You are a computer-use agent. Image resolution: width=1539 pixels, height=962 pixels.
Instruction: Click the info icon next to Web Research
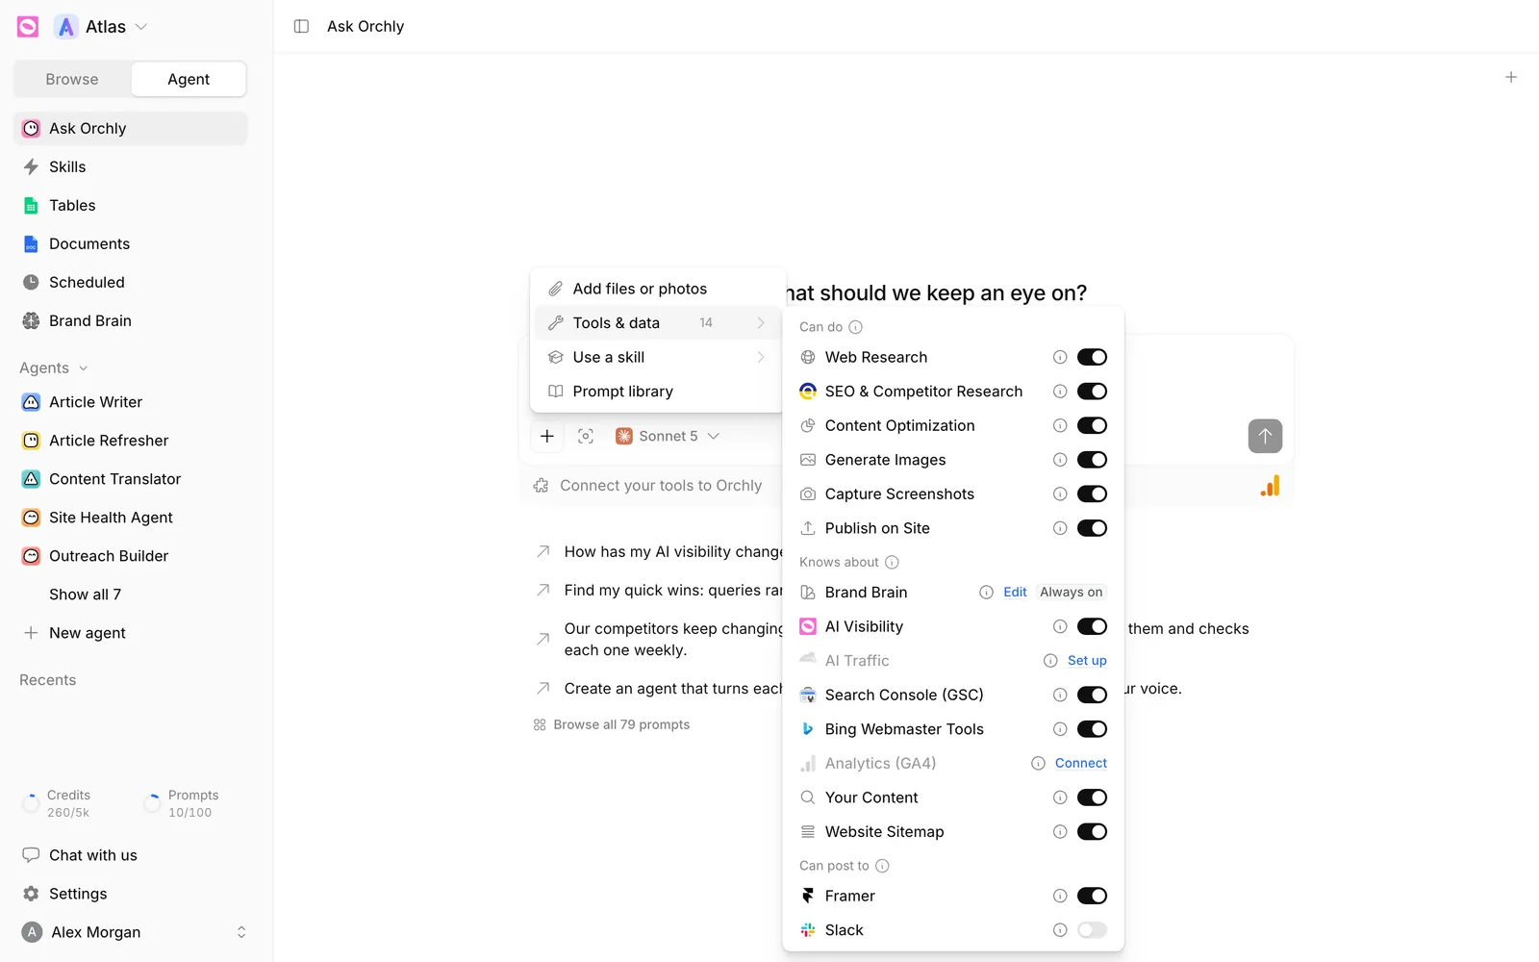click(x=1060, y=357)
